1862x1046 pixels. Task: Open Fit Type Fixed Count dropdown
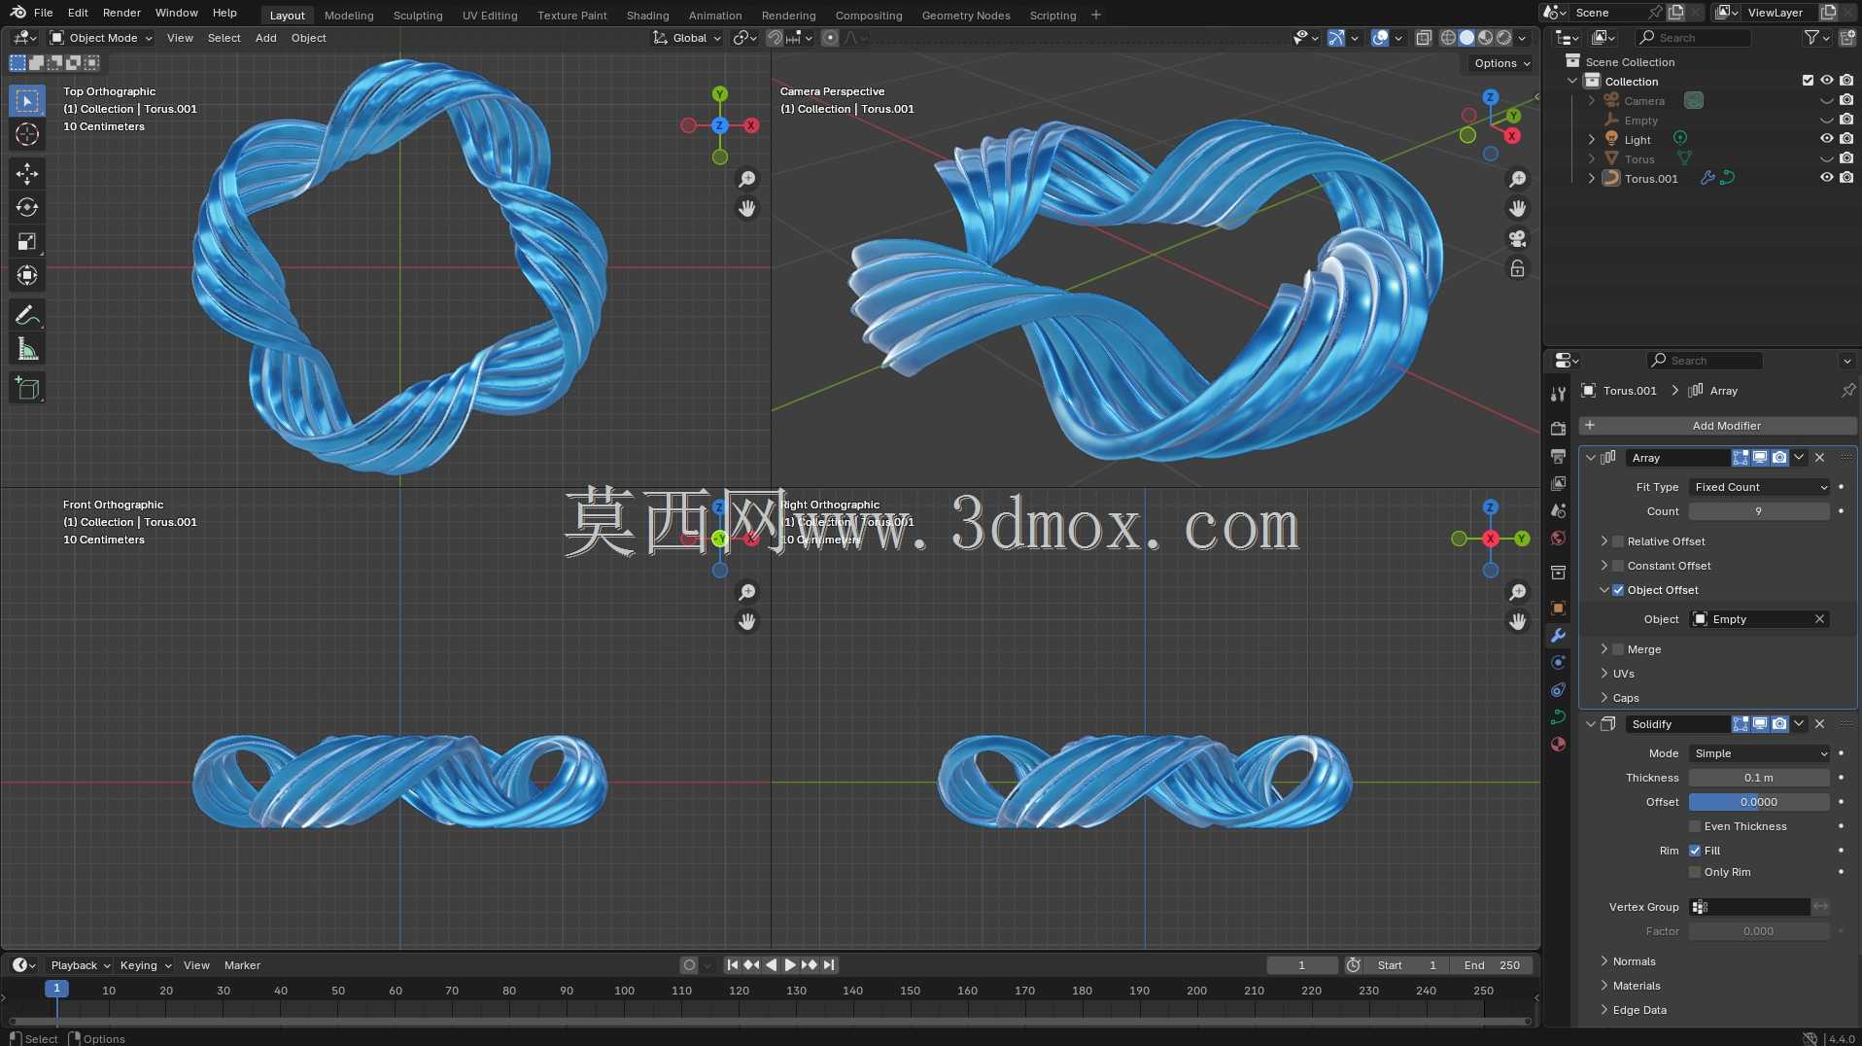click(x=1759, y=487)
